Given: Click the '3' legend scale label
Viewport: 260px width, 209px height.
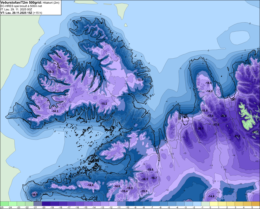Looking at the screenshot, I should 235,207.
